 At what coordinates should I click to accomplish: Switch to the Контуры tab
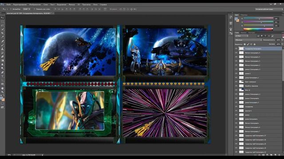[252, 33]
